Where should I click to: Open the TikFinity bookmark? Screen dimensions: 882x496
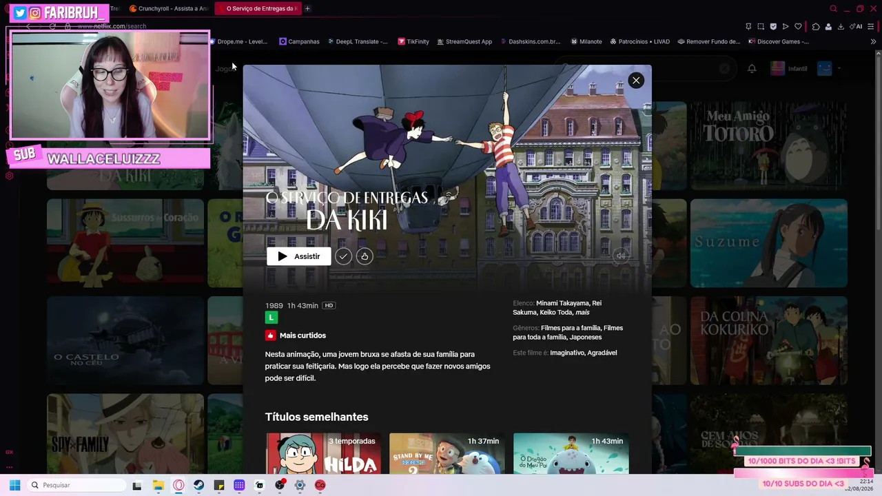click(413, 41)
